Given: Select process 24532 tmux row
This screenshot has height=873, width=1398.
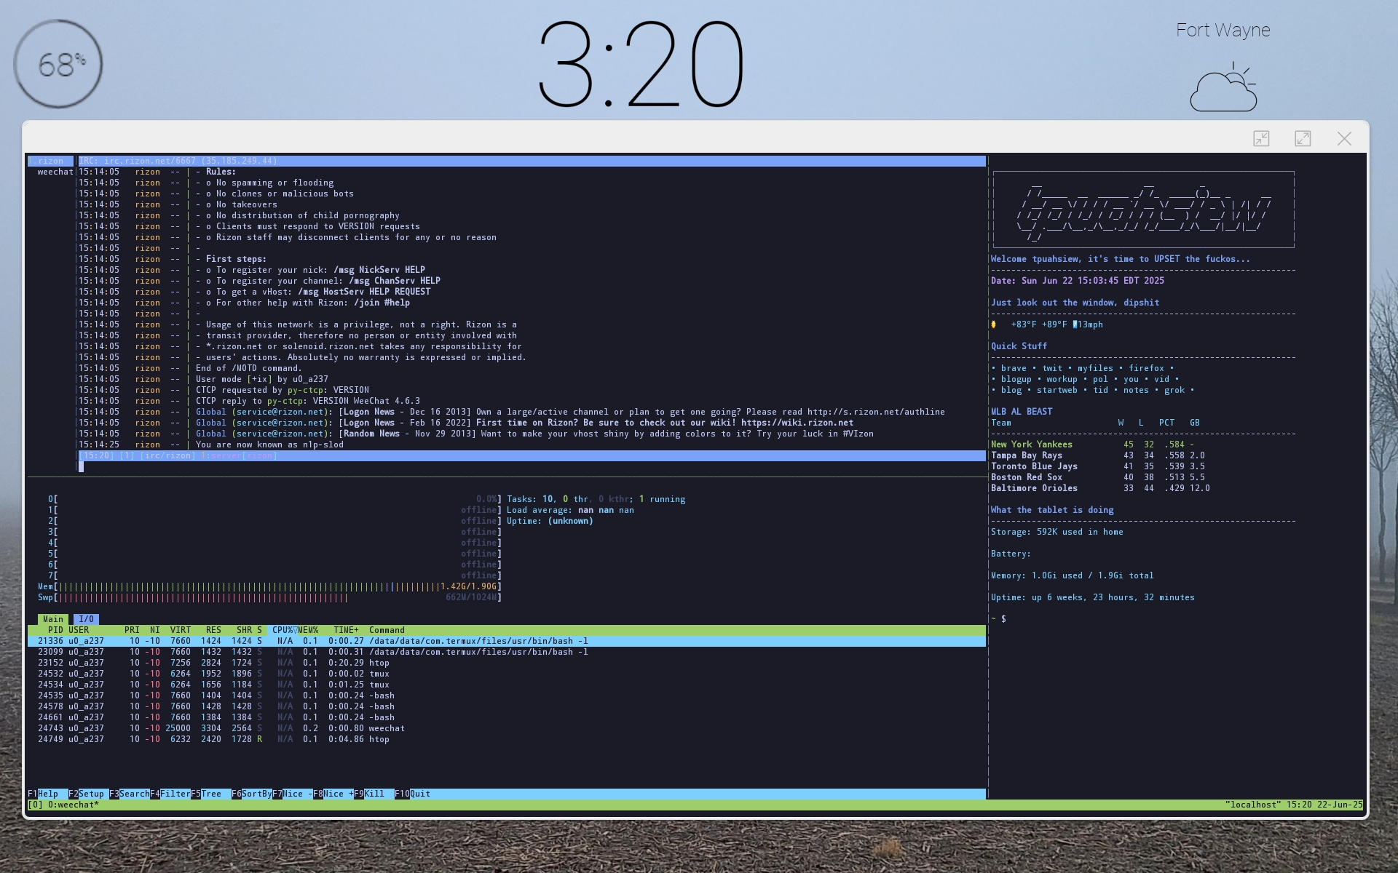Looking at the screenshot, I should (507, 674).
